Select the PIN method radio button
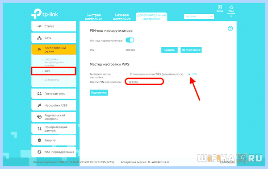268x169 pixels. pos(189,74)
